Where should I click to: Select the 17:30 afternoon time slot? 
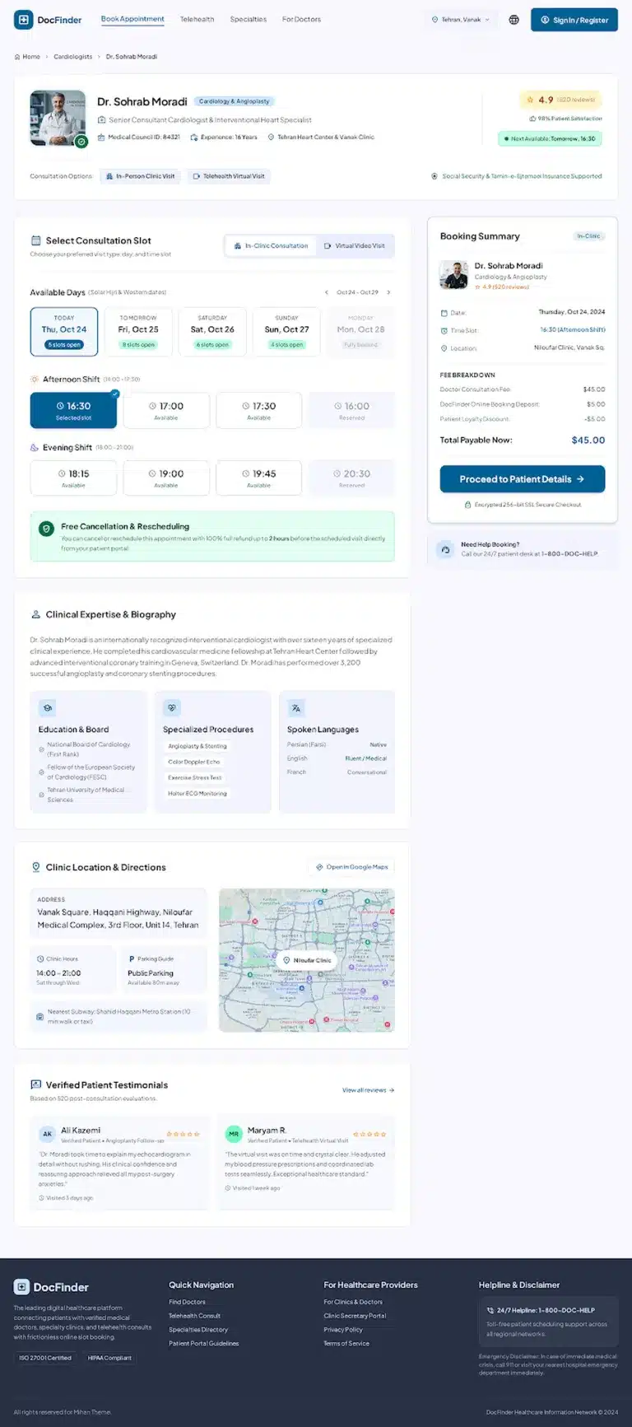click(259, 410)
